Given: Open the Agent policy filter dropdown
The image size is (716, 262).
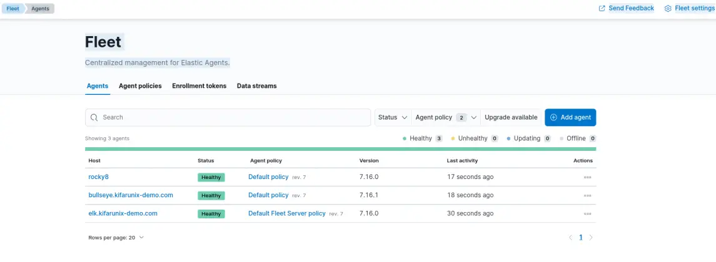Looking at the screenshot, I should [446, 117].
